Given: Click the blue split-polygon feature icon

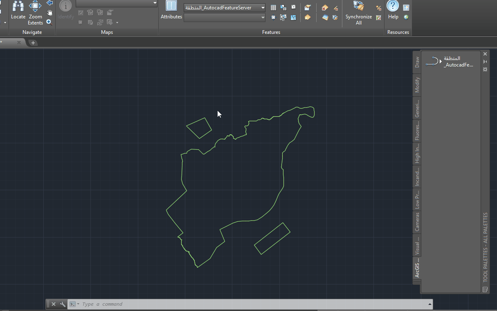Looking at the screenshot, I should [x=293, y=17].
